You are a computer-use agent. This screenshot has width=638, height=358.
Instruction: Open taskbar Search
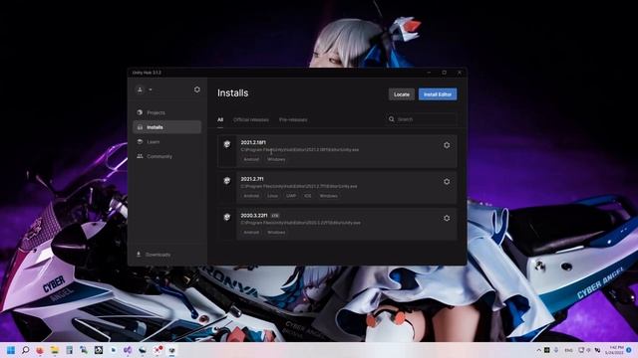click(25, 350)
